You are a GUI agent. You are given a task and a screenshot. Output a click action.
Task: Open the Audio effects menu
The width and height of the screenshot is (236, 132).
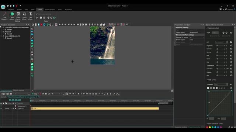click(24, 16)
